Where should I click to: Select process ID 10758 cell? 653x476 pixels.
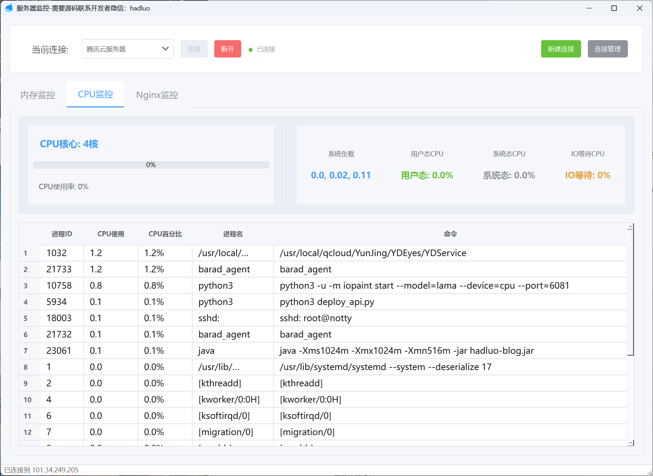point(62,285)
